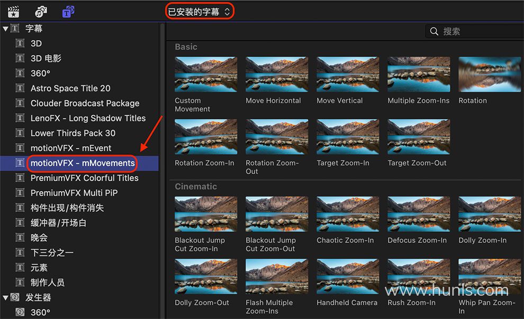Select Clouder Broadcast Package category
Screen dimensions: 524x319
coord(85,104)
